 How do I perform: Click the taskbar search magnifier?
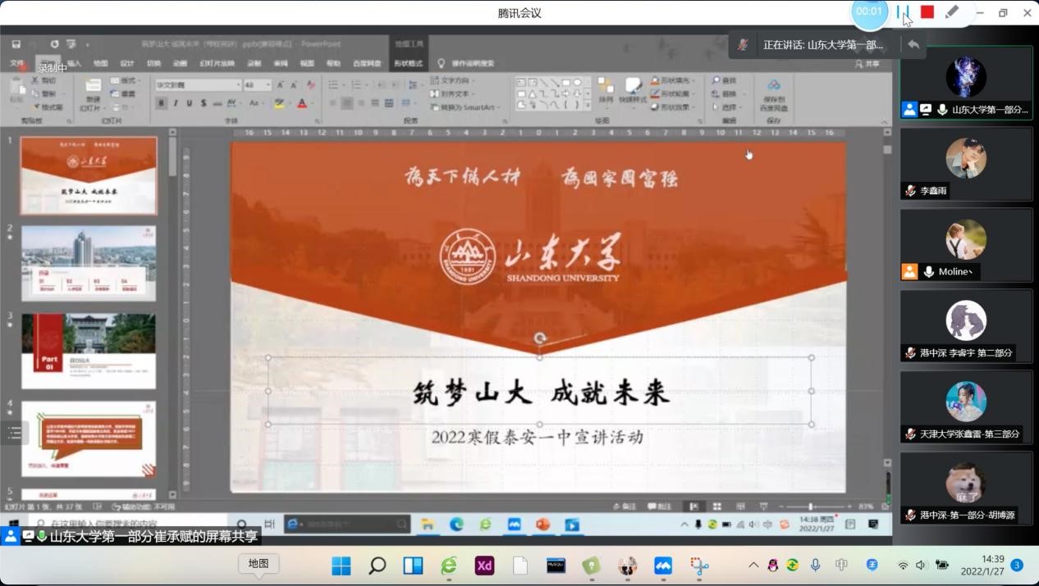click(x=377, y=566)
